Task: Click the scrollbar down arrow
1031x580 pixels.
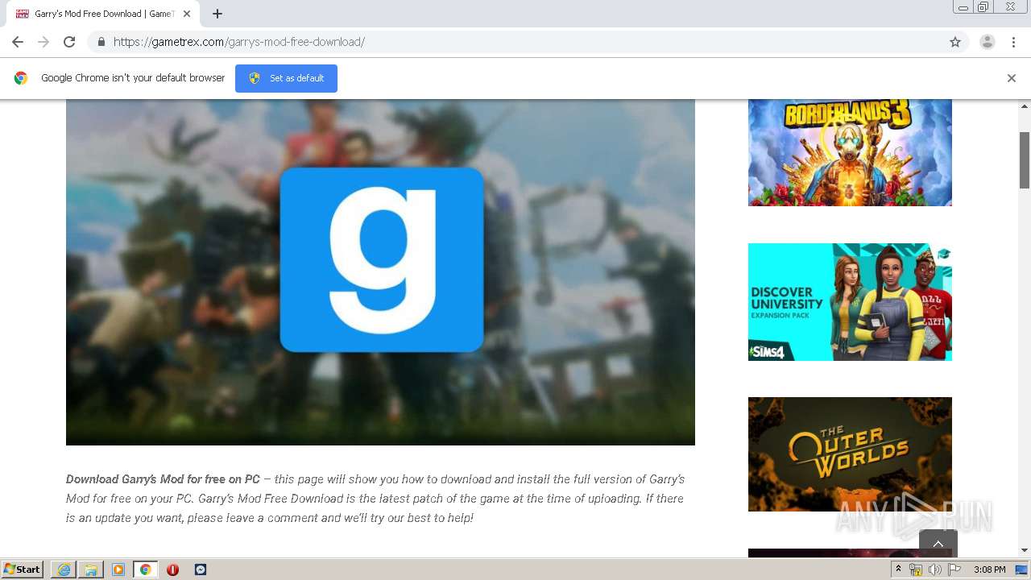Action: point(1025,551)
